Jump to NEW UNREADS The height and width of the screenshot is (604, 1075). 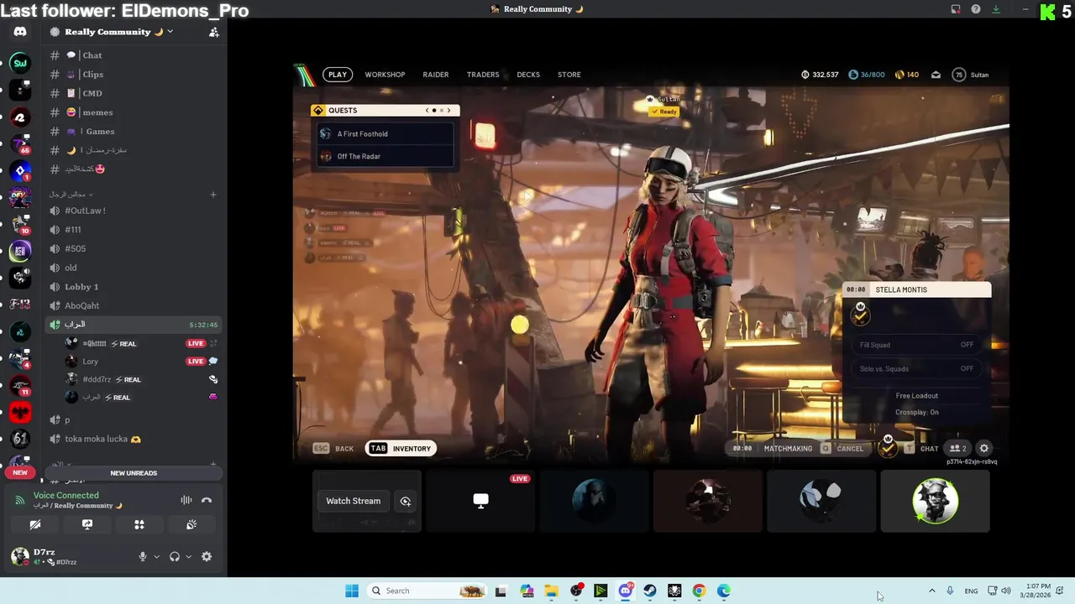coord(134,473)
